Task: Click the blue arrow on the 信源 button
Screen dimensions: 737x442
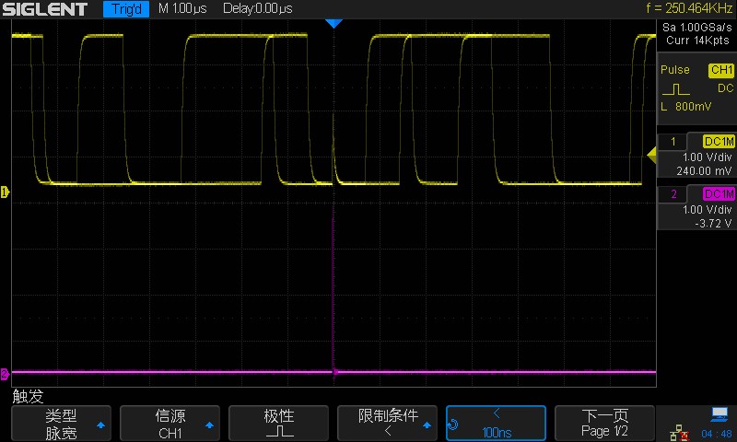Action: (x=210, y=425)
